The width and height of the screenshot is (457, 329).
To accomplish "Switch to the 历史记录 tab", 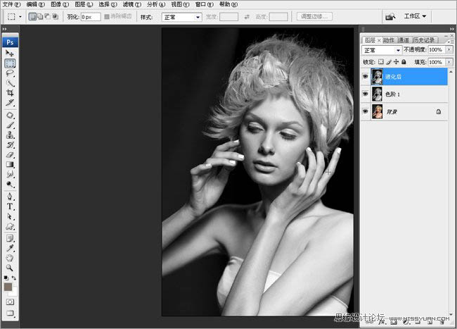I will (423, 40).
